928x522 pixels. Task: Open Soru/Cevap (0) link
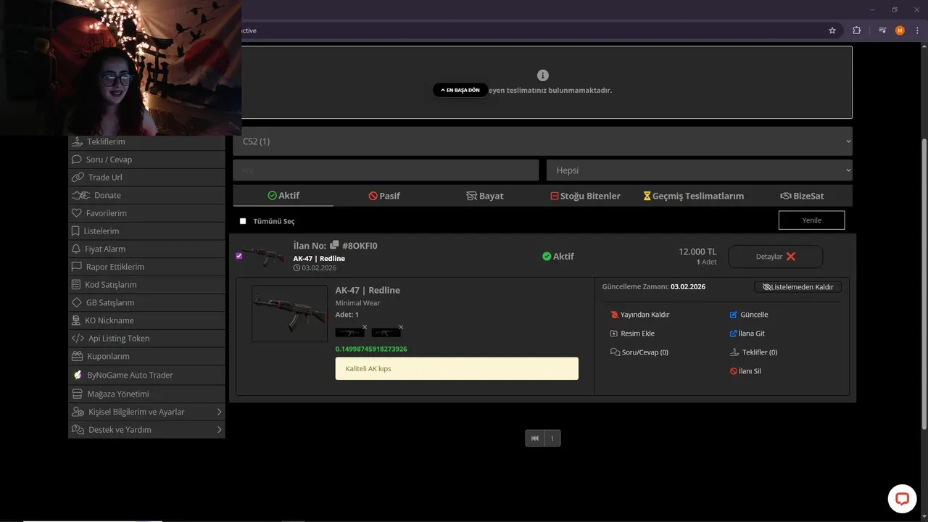coord(639,352)
